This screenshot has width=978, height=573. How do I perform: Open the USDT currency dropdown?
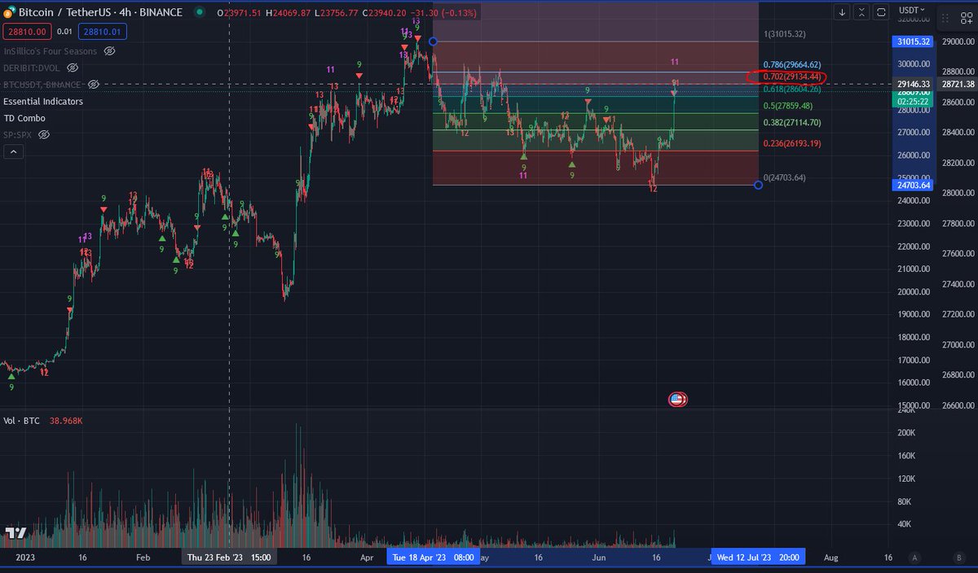(910, 11)
